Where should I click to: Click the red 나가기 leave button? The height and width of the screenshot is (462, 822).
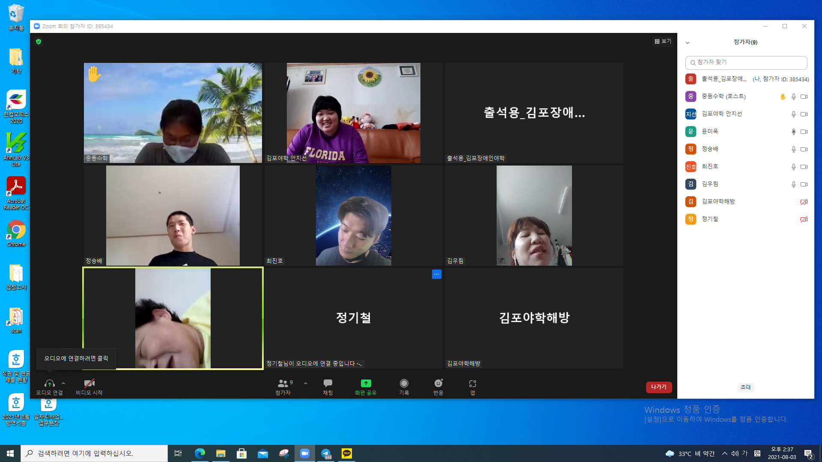pyautogui.click(x=659, y=387)
